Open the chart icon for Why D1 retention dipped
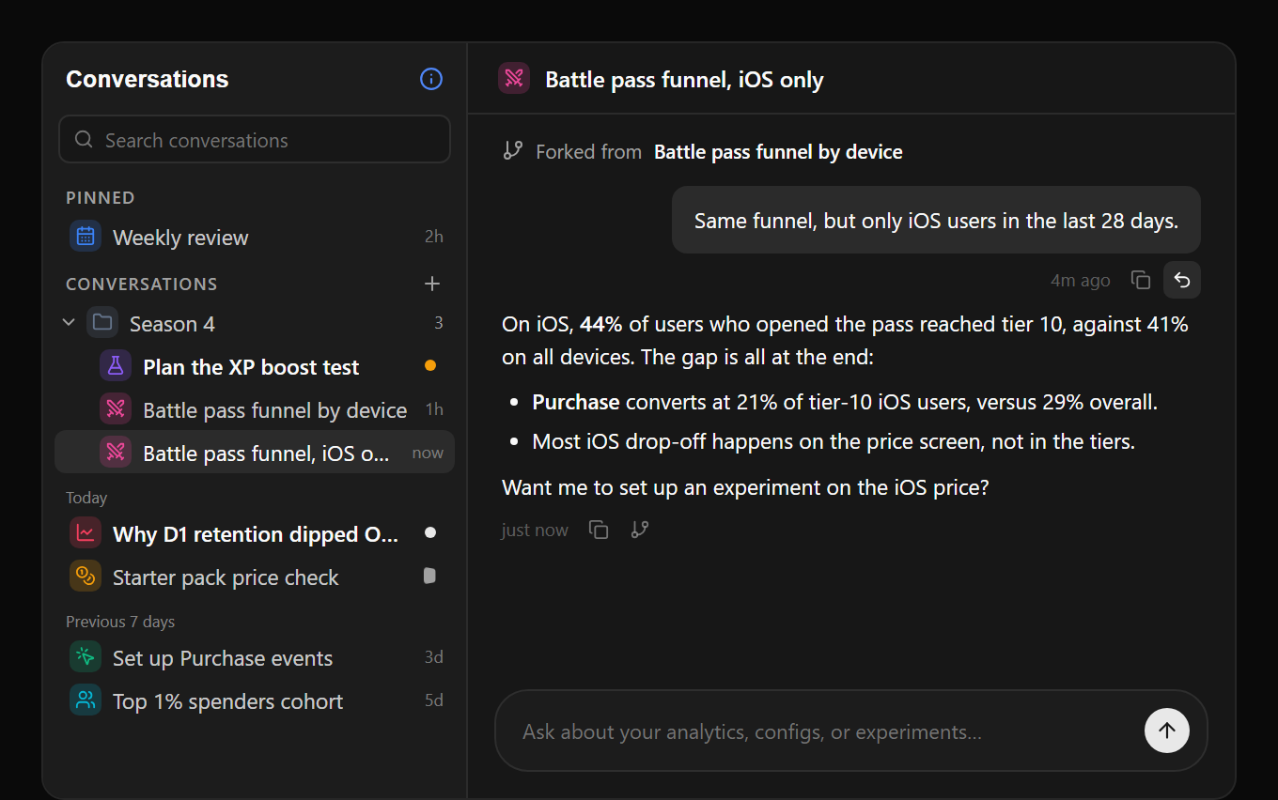The image size is (1278, 800). point(86,533)
